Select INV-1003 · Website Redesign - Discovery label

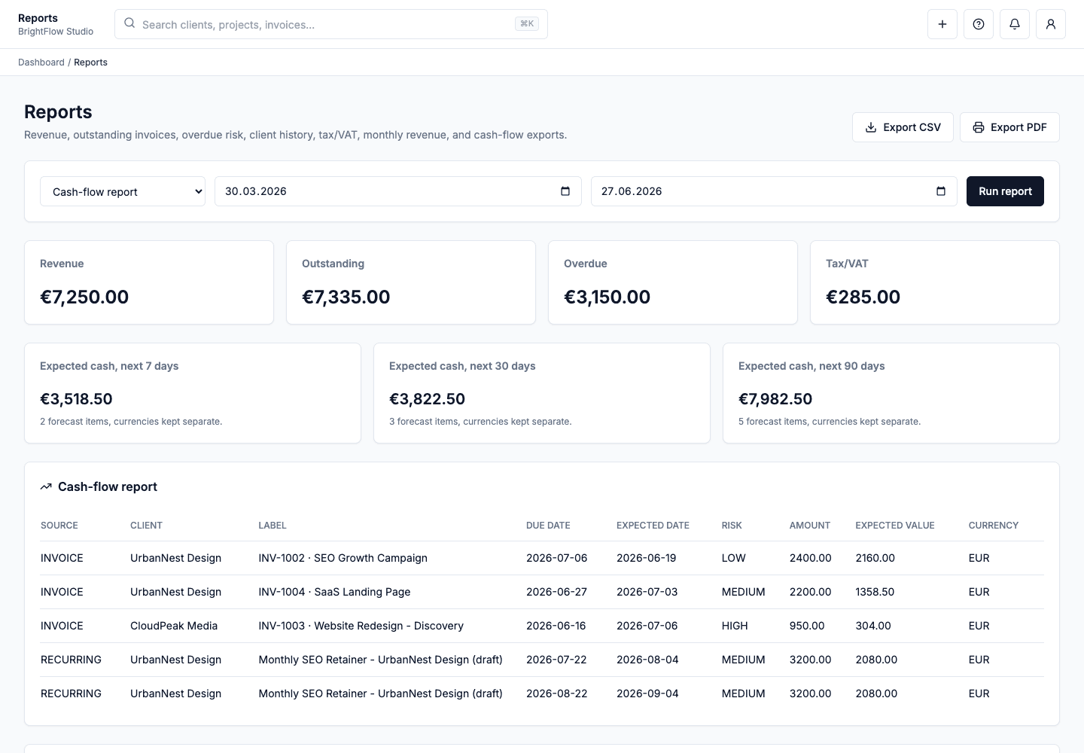point(361,626)
